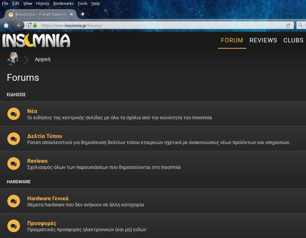The image size is (306, 238).
Task: Open the Edit menu
Action: [x=16, y=4]
